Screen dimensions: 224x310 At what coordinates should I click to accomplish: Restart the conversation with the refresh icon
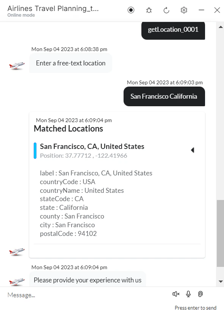click(x=166, y=10)
